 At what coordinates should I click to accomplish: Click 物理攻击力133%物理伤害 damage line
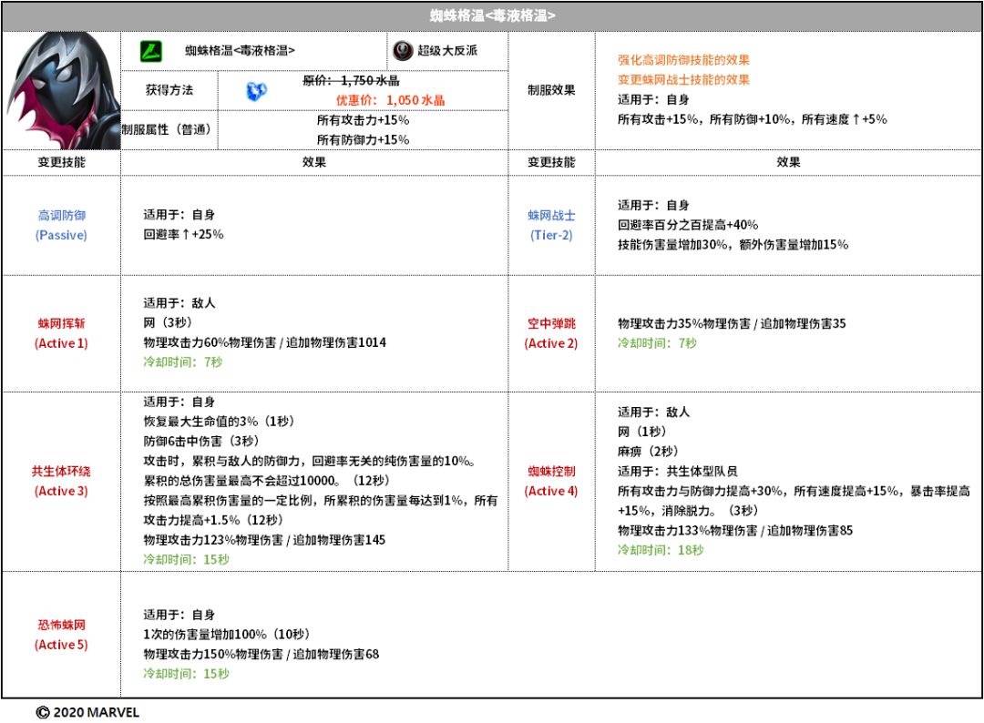click(735, 531)
